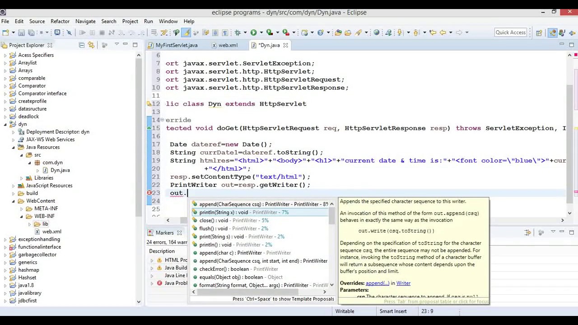
Task: Open Project Explorer View Menu triangle
Action: point(117,45)
